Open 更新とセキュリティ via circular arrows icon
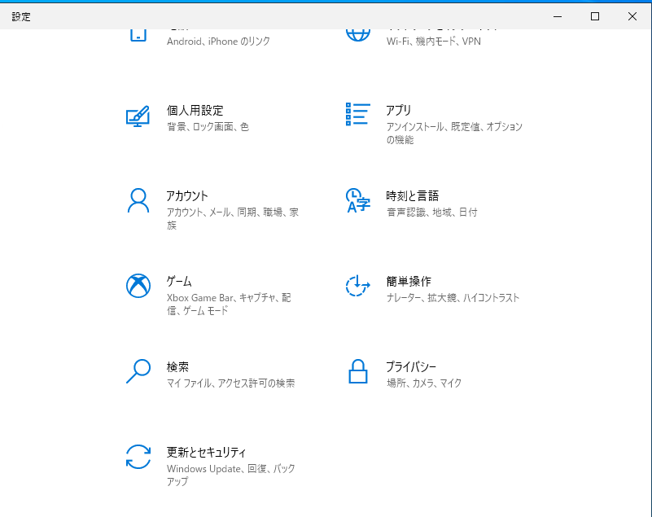 pyautogui.click(x=138, y=458)
